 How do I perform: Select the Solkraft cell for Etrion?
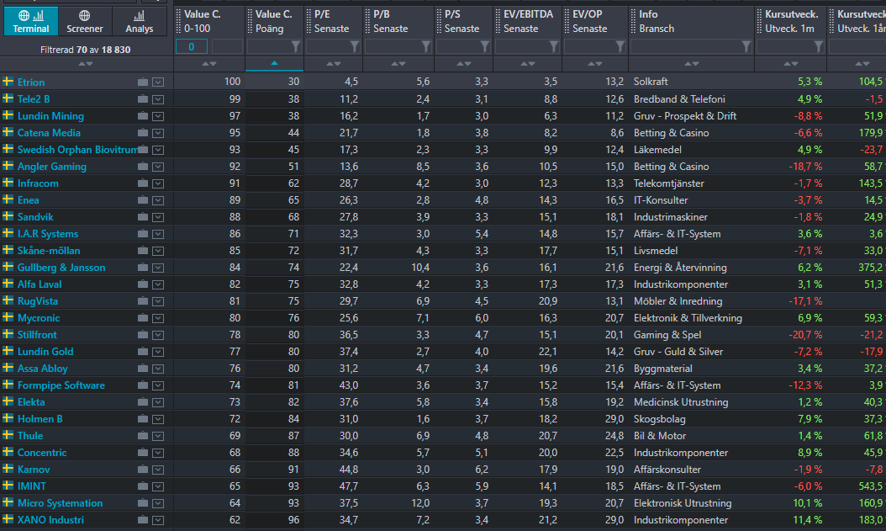[651, 82]
